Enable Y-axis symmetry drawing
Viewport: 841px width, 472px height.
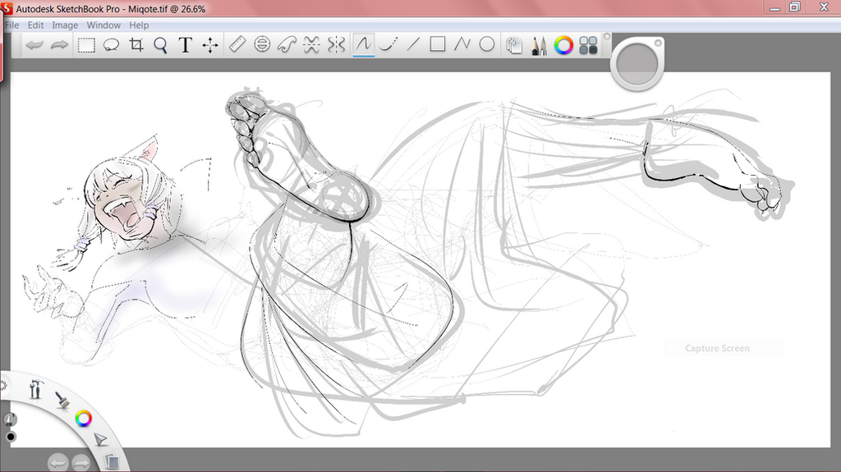[x=336, y=44]
